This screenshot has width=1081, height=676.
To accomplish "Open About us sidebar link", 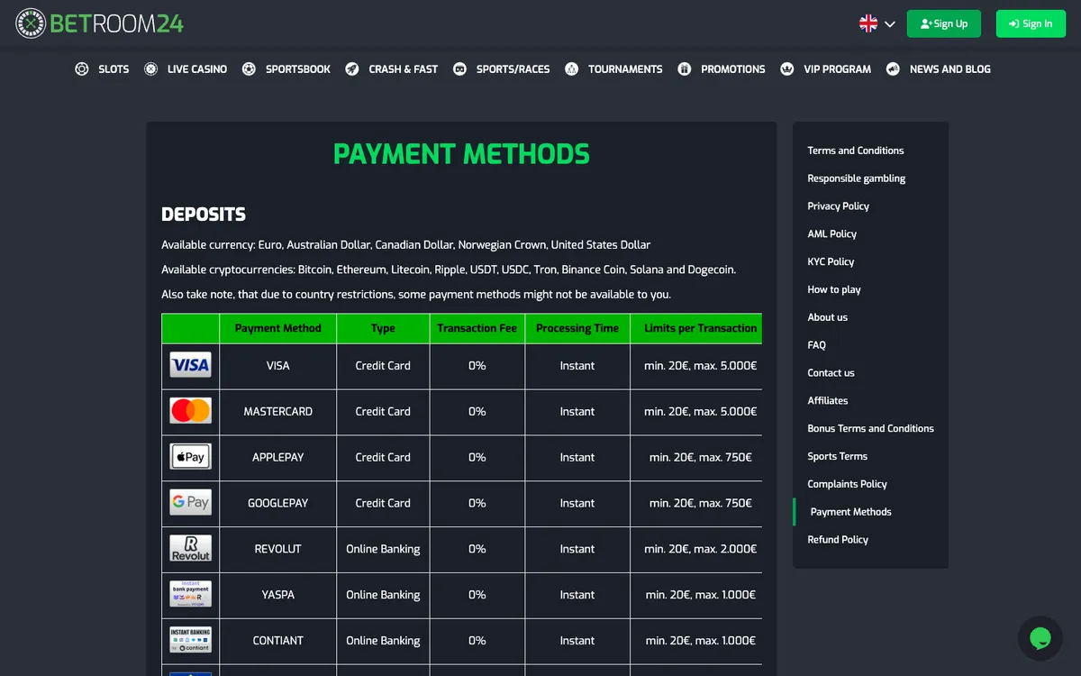I will pyautogui.click(x=828, y=317).
